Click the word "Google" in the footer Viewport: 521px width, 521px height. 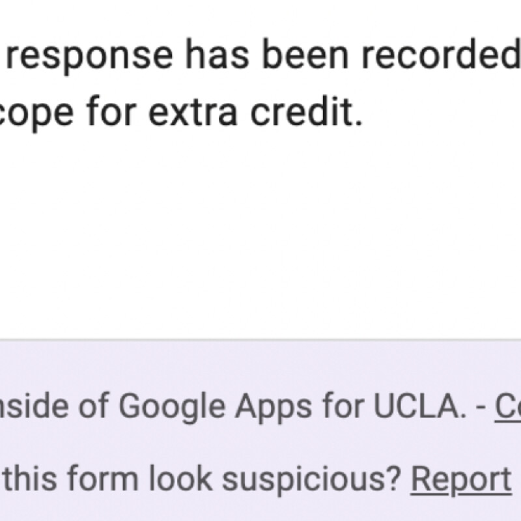click(x=172, y=408)
